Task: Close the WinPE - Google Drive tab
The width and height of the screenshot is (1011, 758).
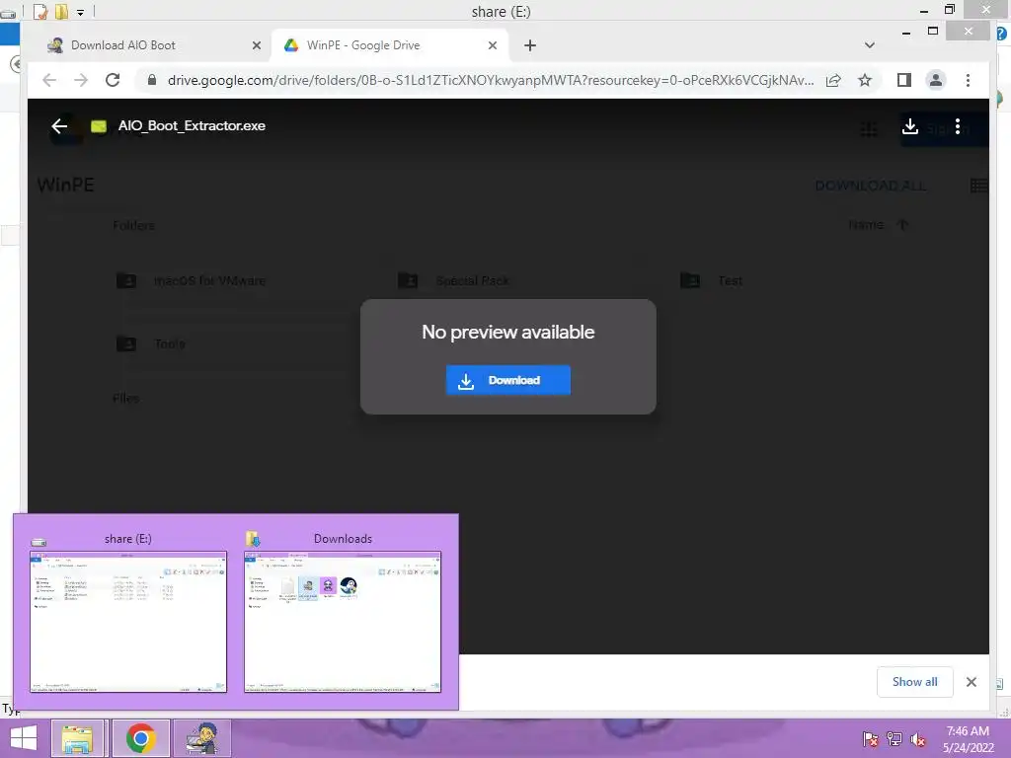Action: click(x=493, y=45)
